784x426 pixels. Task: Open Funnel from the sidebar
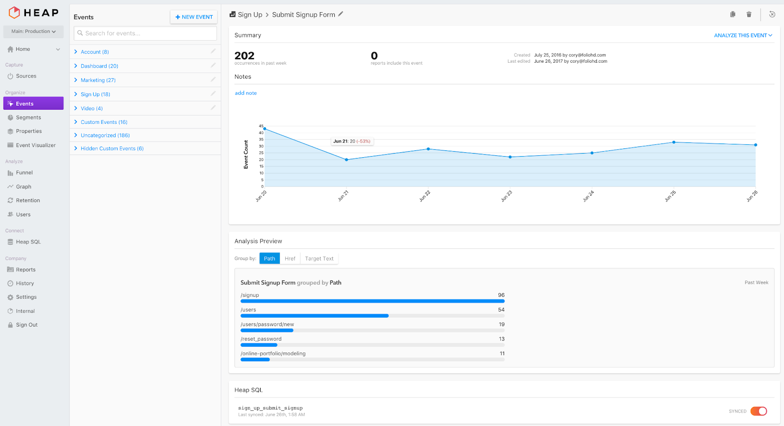tap(24, 173)
